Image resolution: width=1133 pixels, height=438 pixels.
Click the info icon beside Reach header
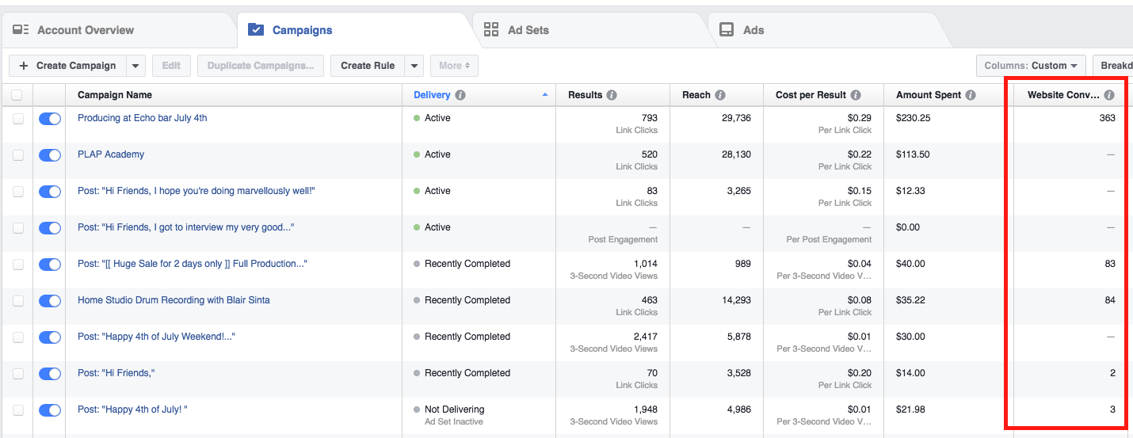720,95
